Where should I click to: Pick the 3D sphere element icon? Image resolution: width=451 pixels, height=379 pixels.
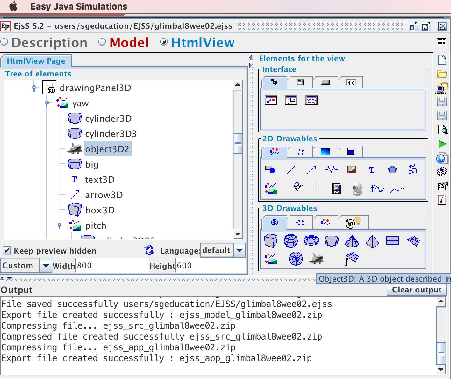291,241
